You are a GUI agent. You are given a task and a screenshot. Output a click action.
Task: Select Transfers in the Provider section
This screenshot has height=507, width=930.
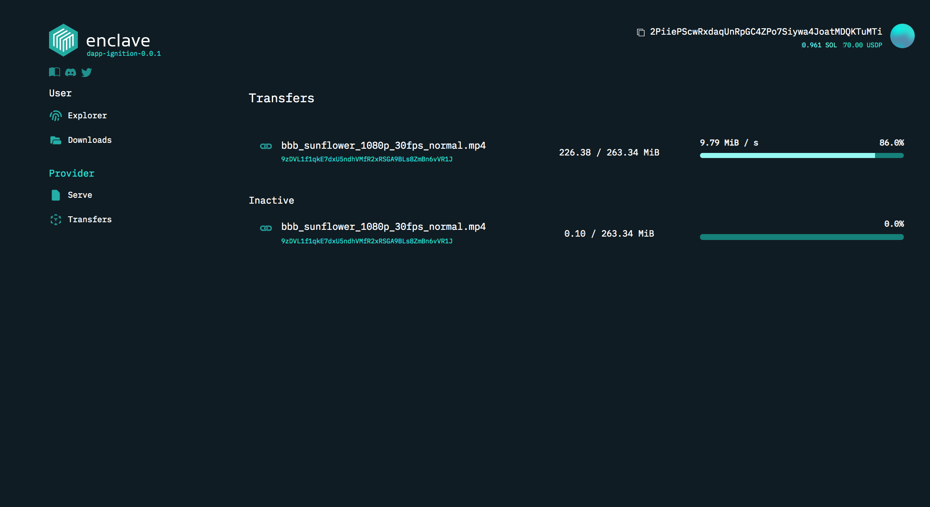point(90,220)
